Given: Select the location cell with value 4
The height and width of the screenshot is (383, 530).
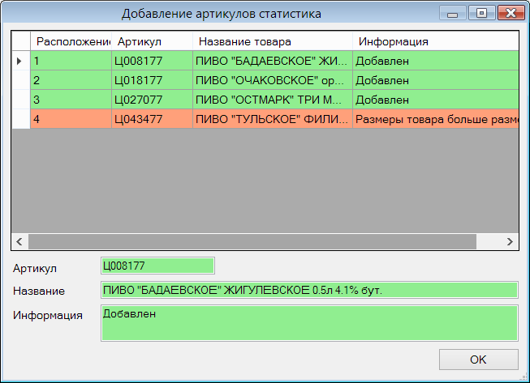Looking at the screenshot, I should coord(71,119).
